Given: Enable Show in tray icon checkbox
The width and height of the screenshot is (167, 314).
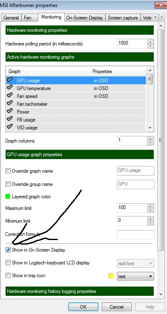Looking at the screenshot, I should [x=8, y=276].
